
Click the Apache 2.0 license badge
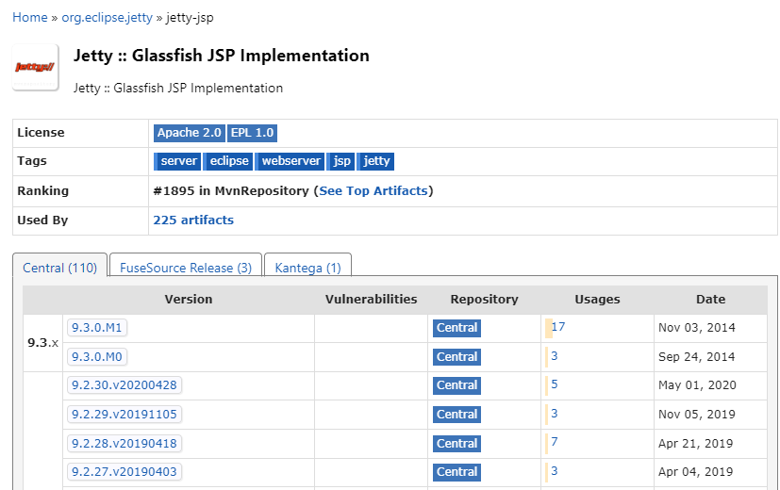(189, 133)
